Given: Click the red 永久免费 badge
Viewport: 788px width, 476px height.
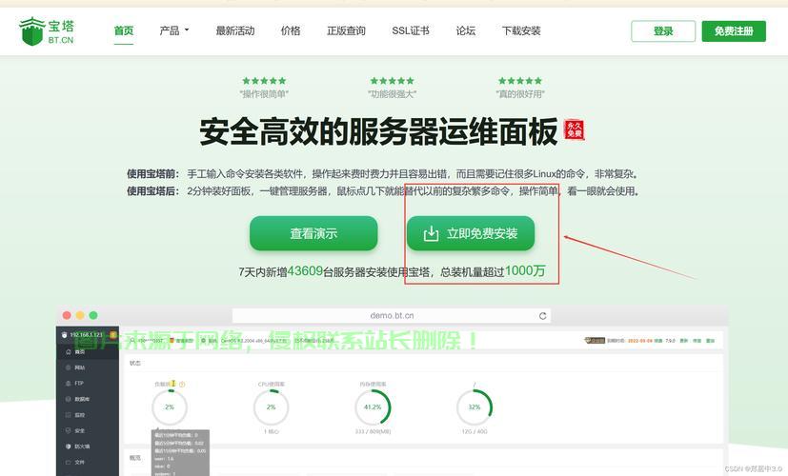Looking at the screenshot, I should [574, 130].
